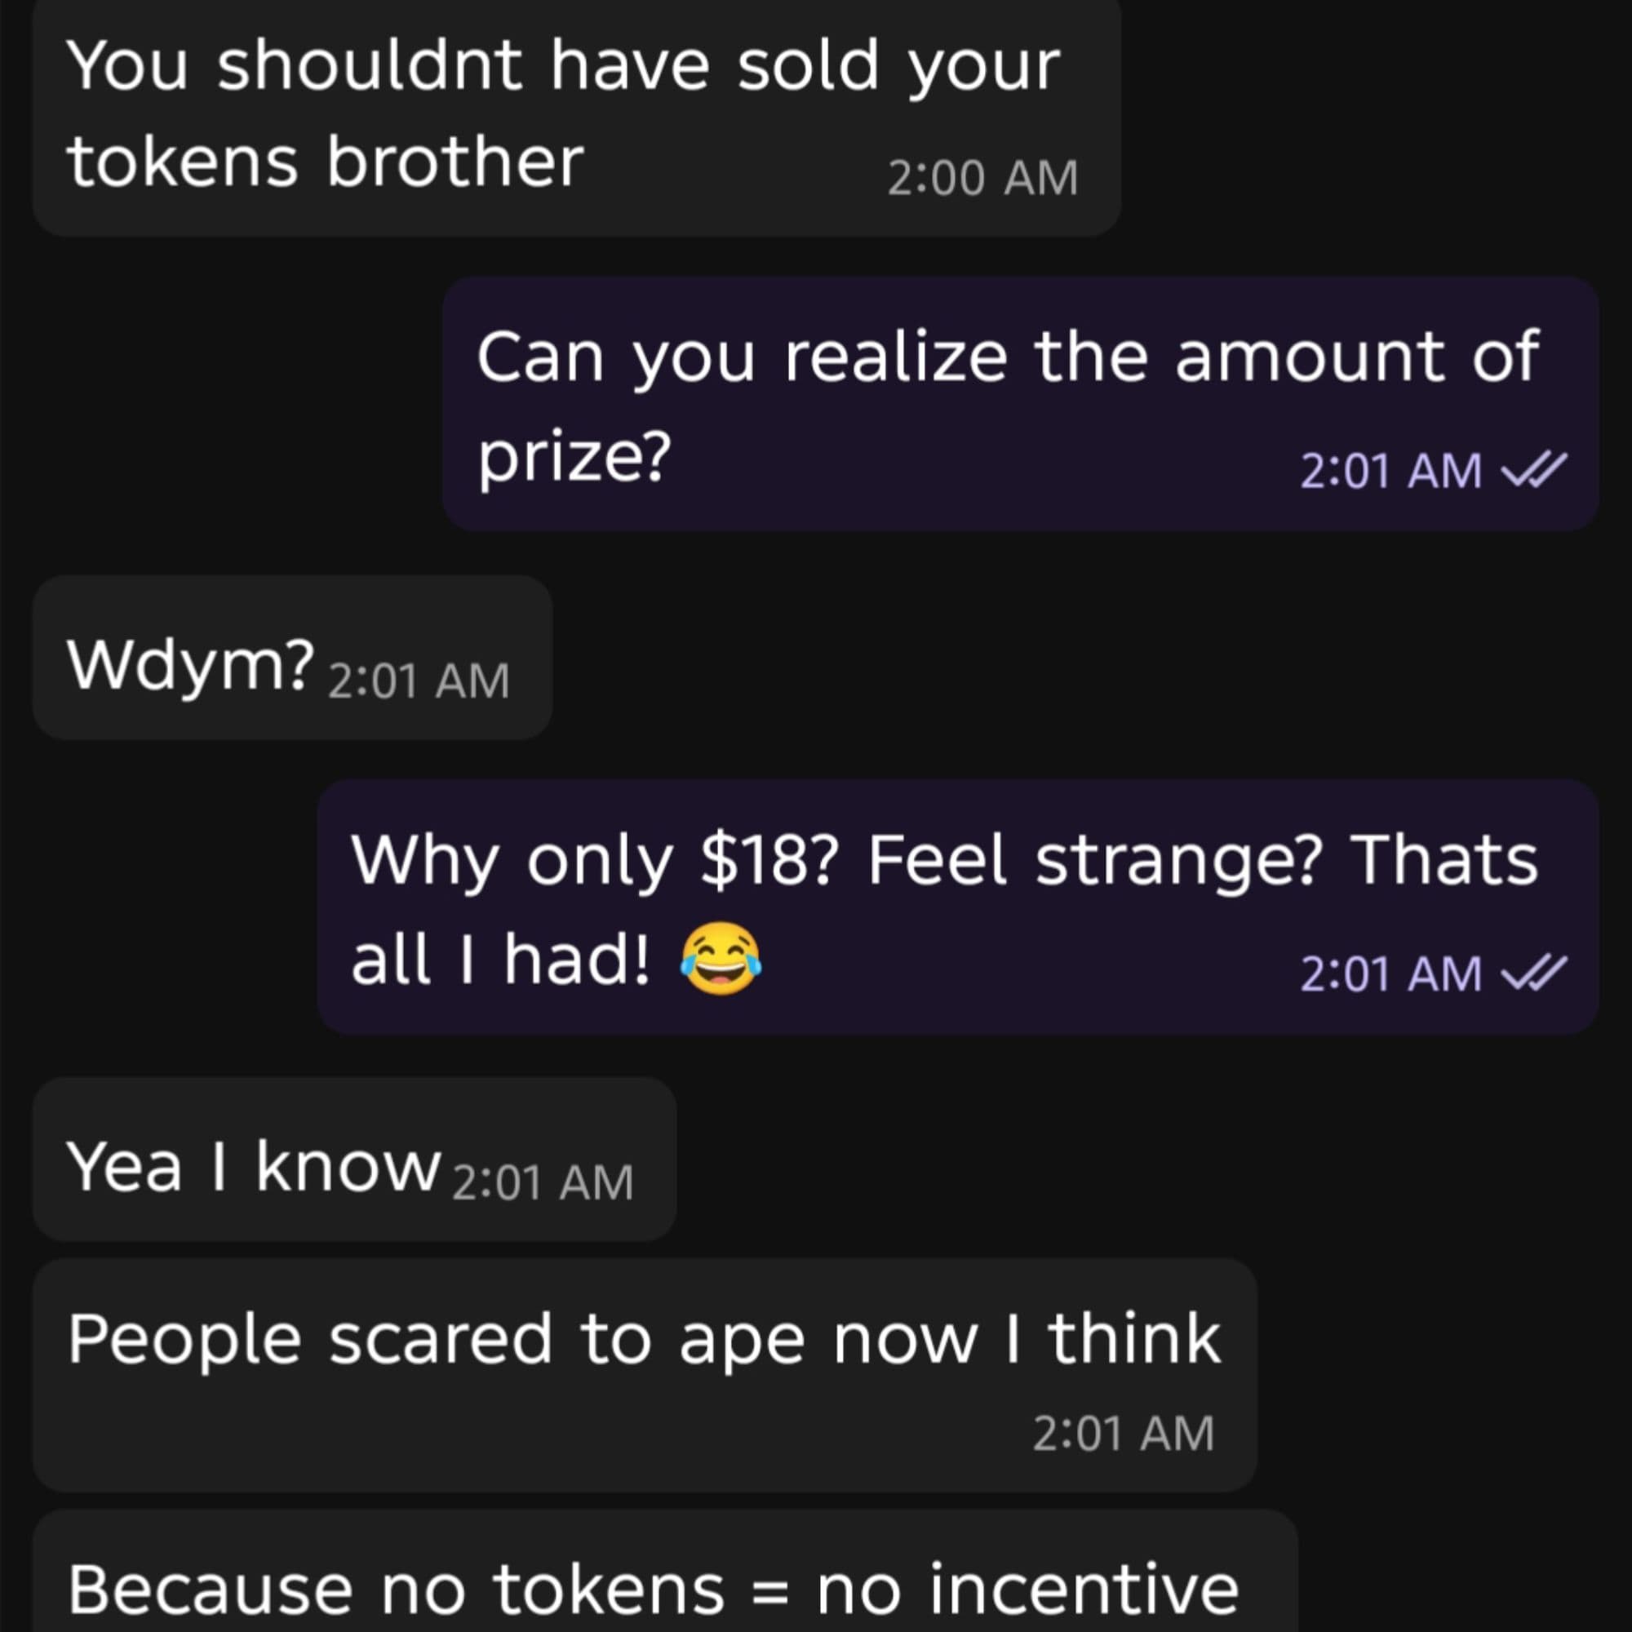Tap the double-check read receipt after "all I had!"

point(1534,973)
